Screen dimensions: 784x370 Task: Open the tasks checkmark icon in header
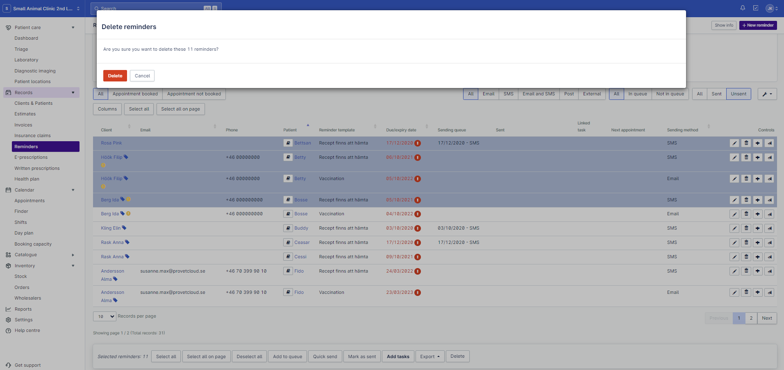[755, 8]
